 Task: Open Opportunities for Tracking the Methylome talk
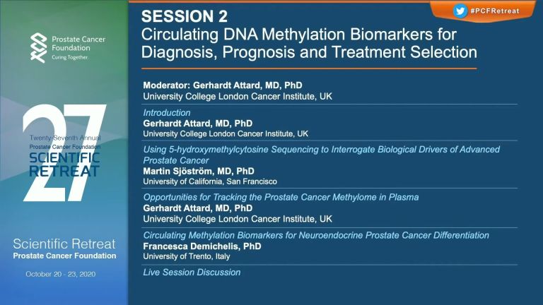[281, 197]
